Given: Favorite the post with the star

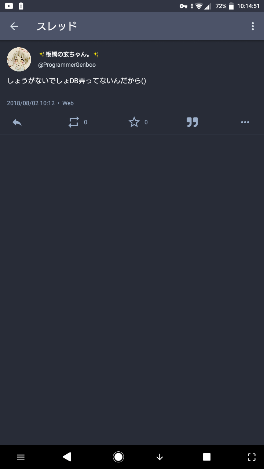Looking at the screenshot, I should coord(134,122).
